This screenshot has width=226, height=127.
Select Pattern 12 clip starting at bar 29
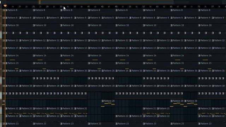pos(53,43)
